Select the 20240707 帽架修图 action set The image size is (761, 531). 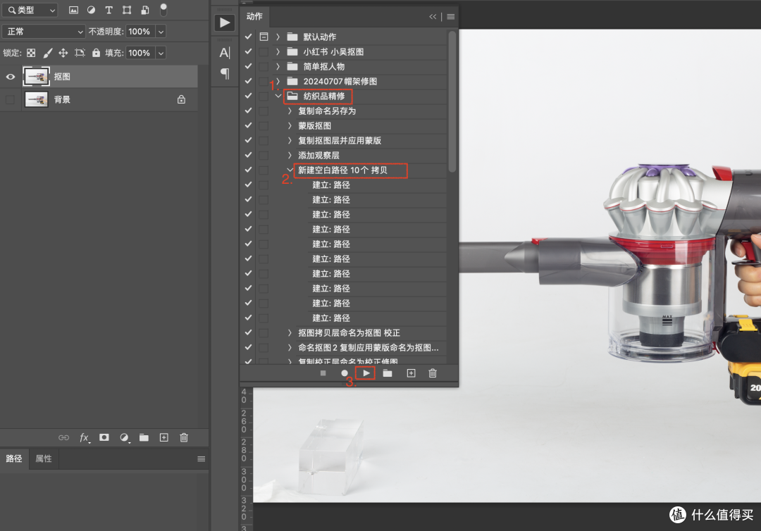(x=340, y=82)
